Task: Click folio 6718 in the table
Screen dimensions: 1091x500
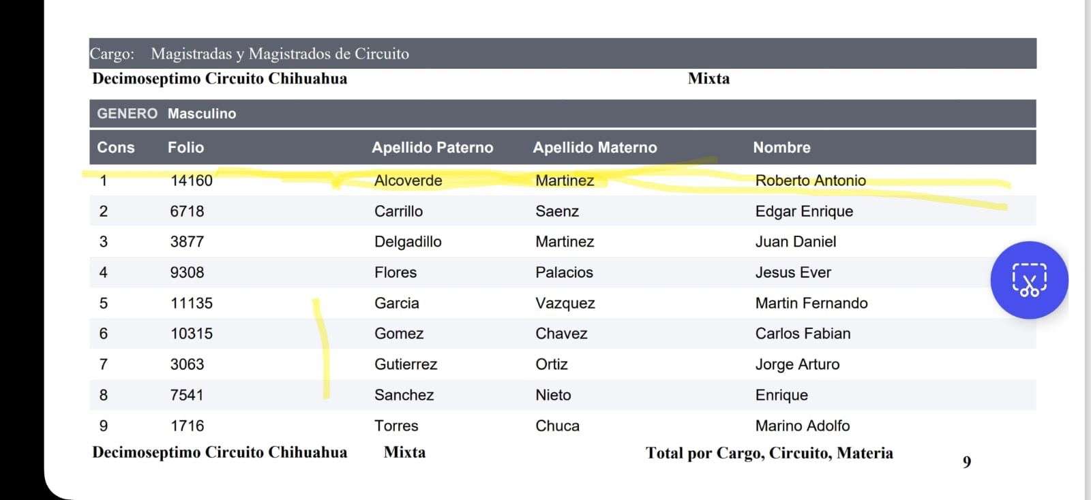Action: pyautogui.click(x=187, y=211)
